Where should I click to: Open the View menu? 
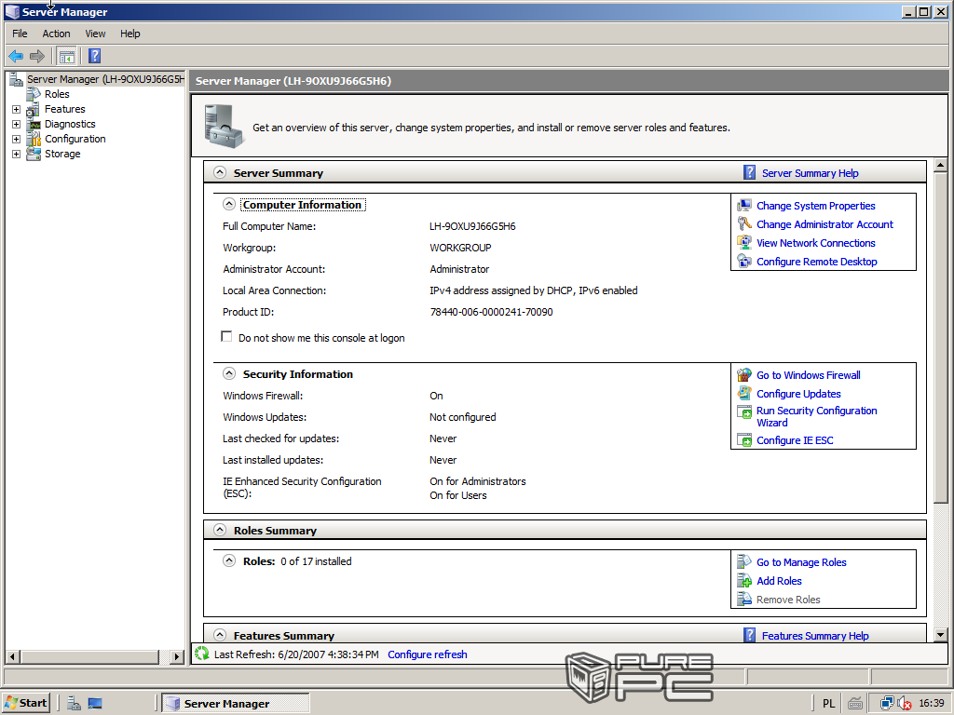click(95, 34)
